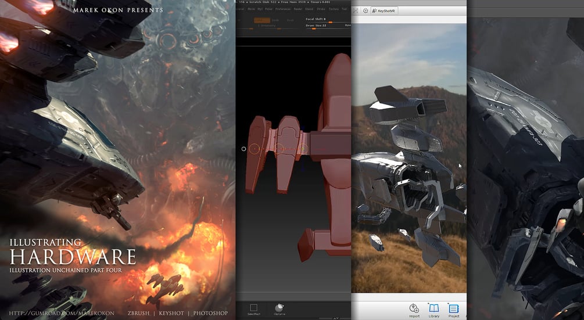584x320 pixels.
Task: Click the Draw Size 22 slider
Action: coord(328,27)
